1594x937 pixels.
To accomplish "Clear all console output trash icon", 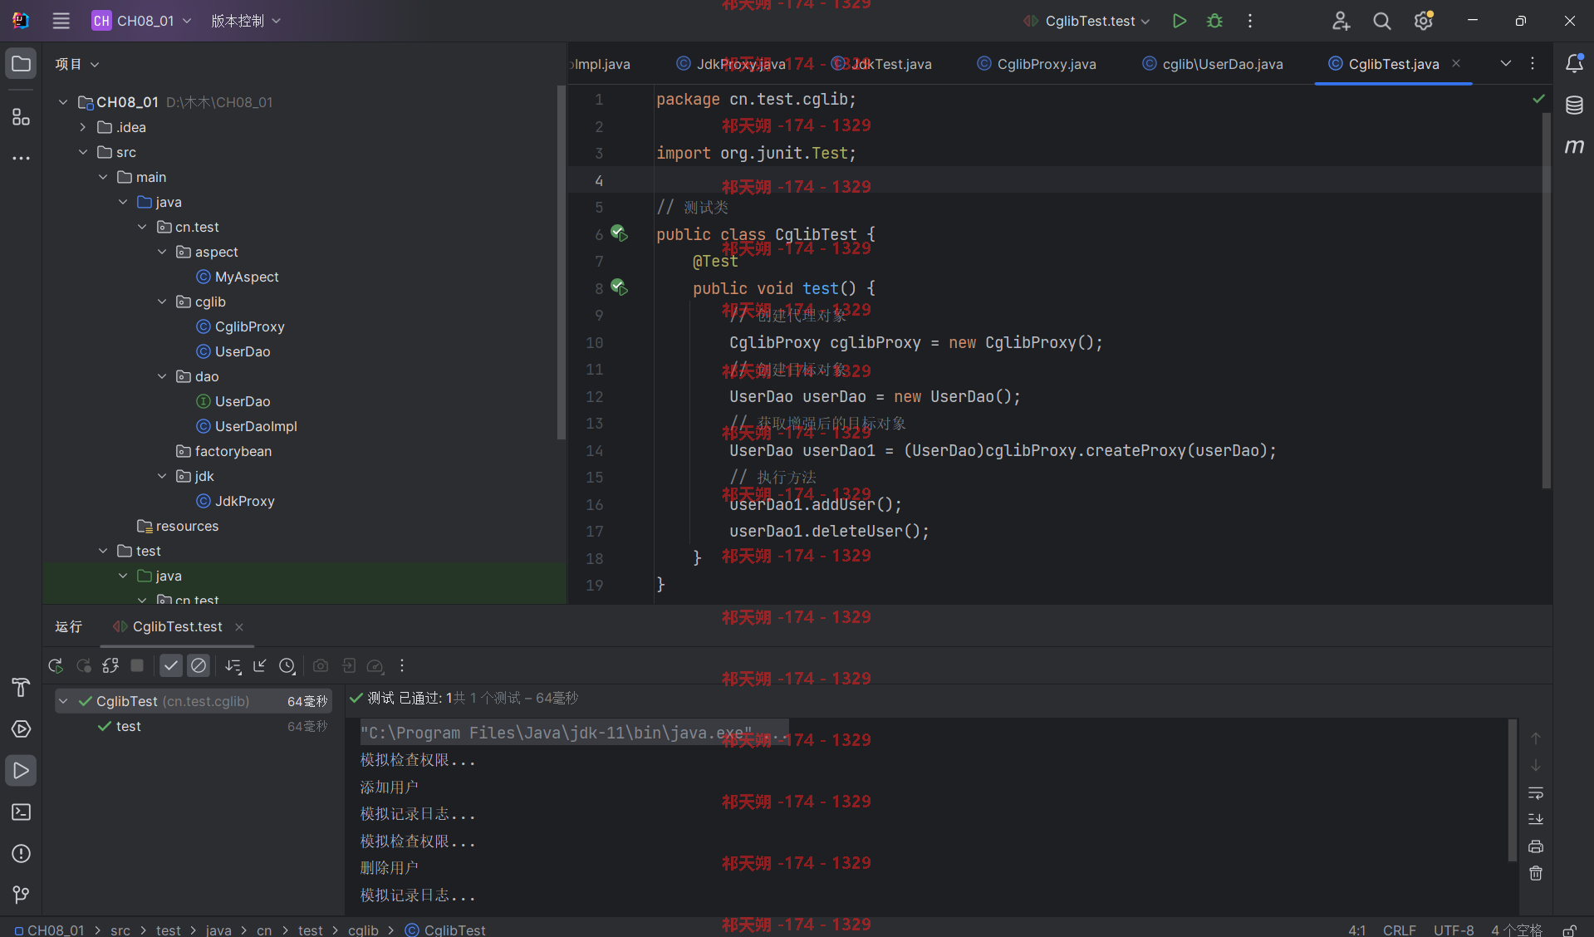I will tap(1536, 873).
